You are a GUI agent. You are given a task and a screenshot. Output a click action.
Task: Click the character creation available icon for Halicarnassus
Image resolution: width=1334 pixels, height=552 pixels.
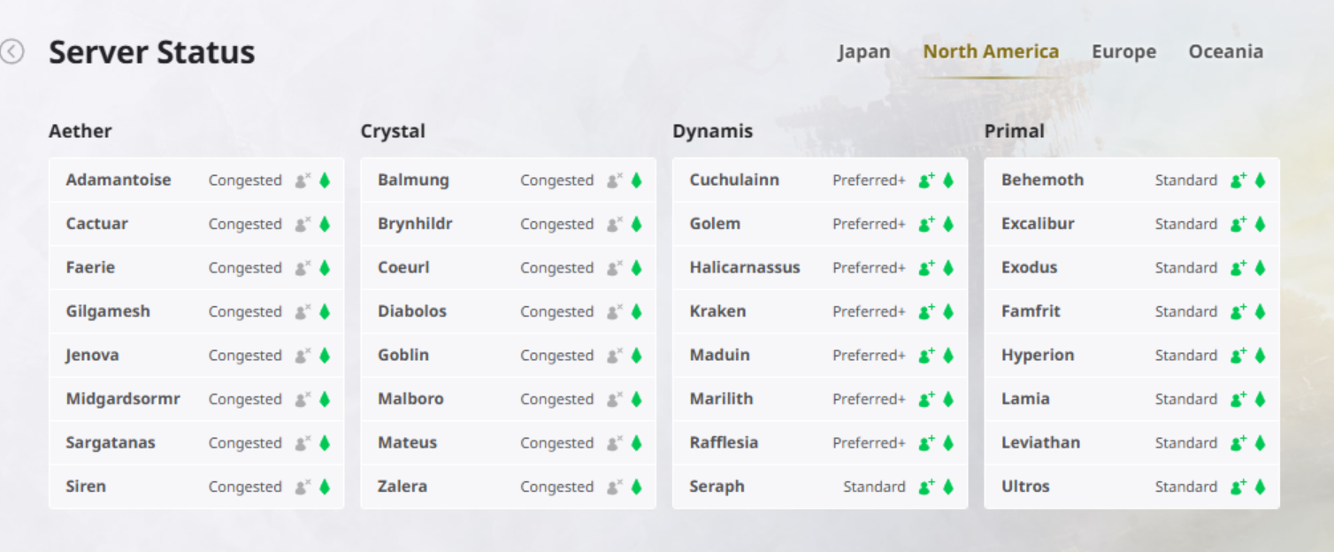[x=926, y=267]
